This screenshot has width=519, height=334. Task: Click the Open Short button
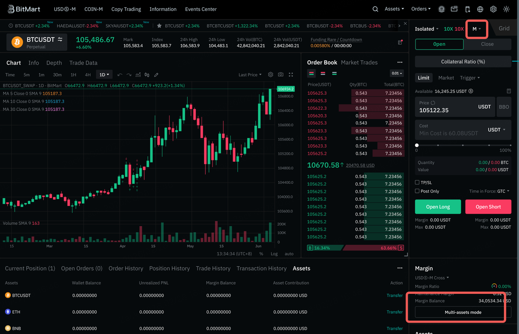pyautogui.click(x=488, y=207)
